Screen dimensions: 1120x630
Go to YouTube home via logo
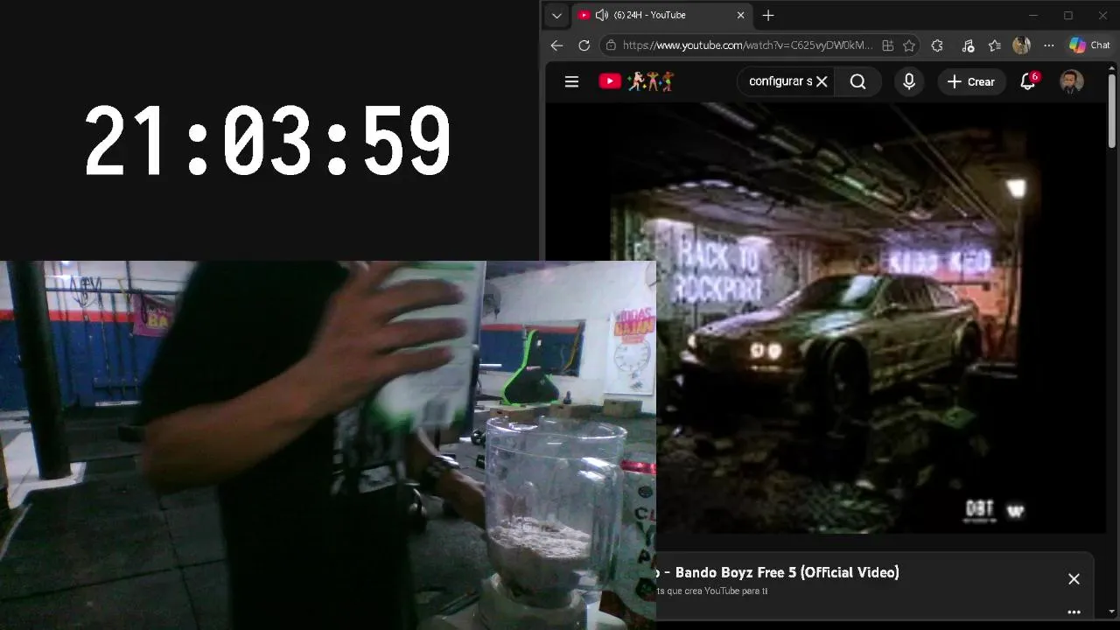point(636,81)
